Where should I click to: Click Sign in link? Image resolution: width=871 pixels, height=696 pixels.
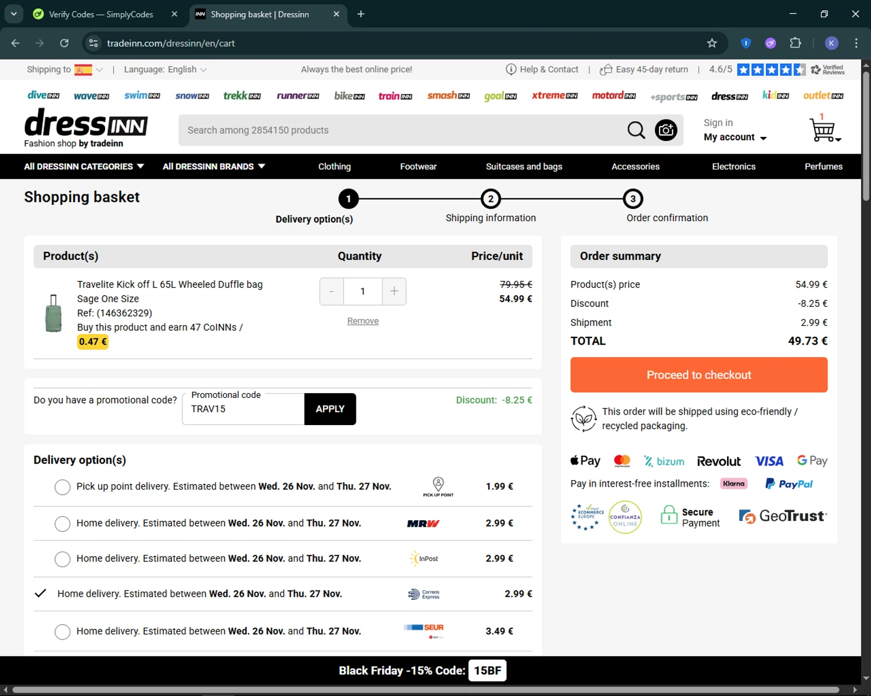coord(718,122)
